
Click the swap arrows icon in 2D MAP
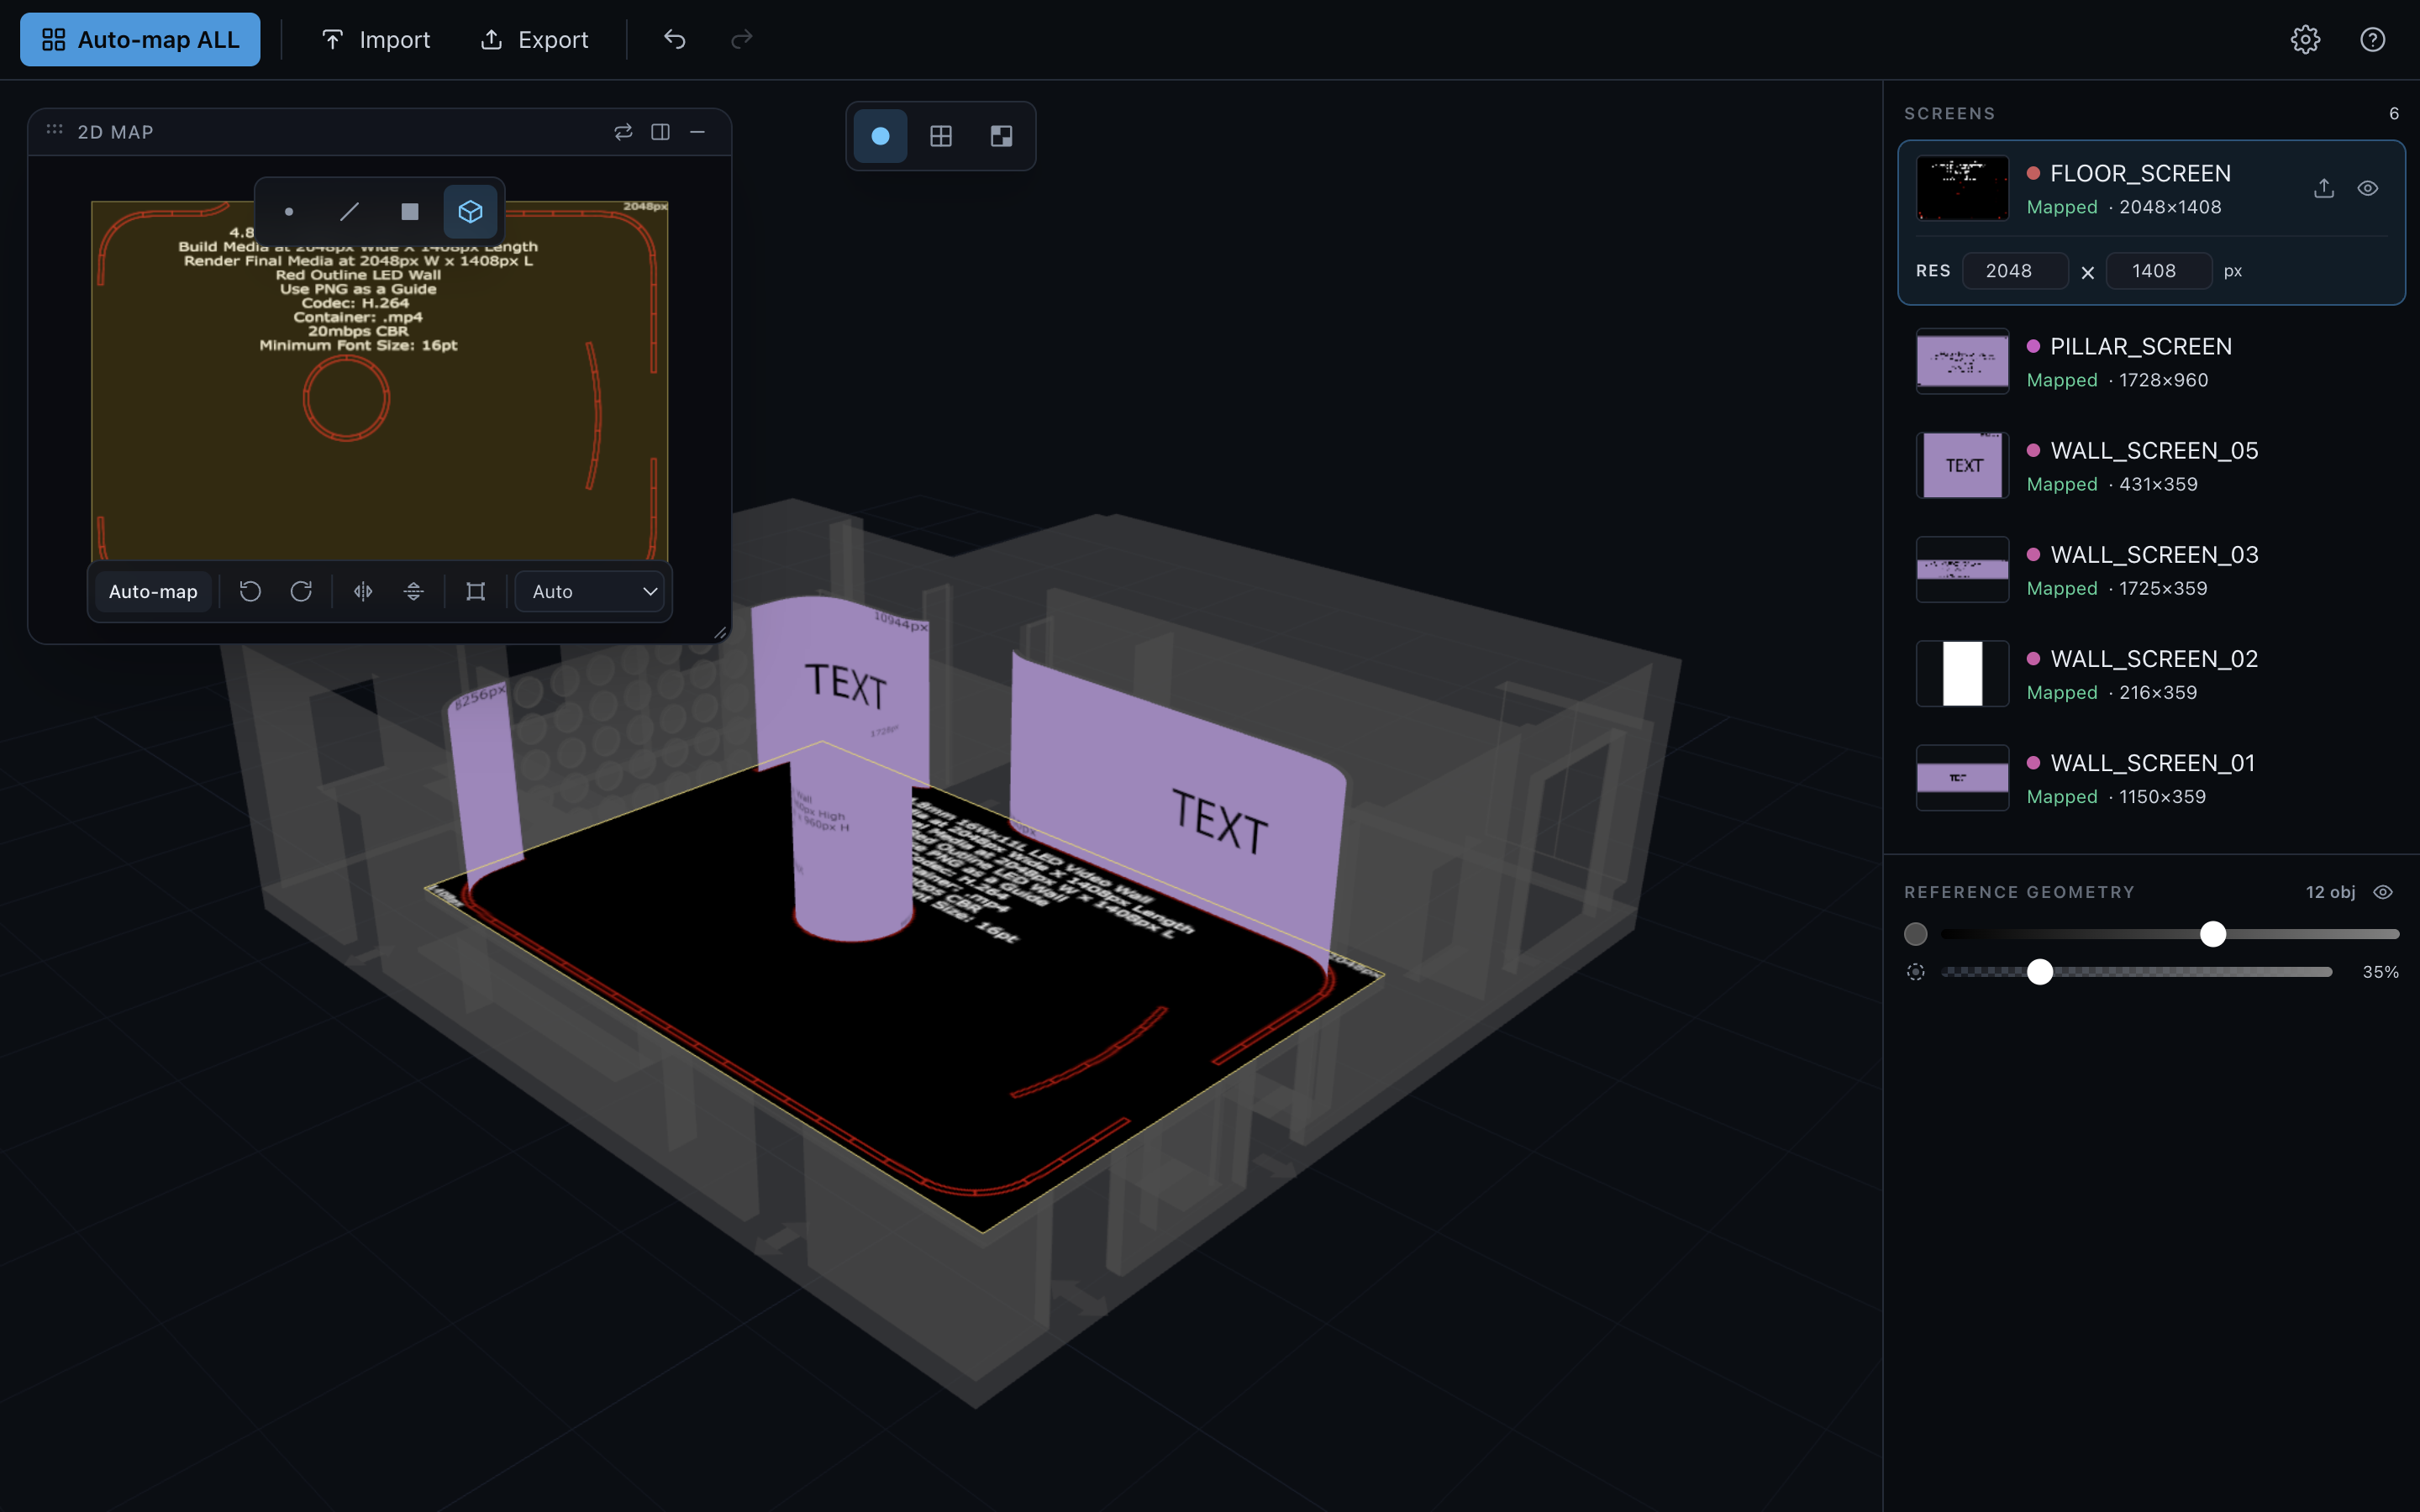[x=623, y=131]
